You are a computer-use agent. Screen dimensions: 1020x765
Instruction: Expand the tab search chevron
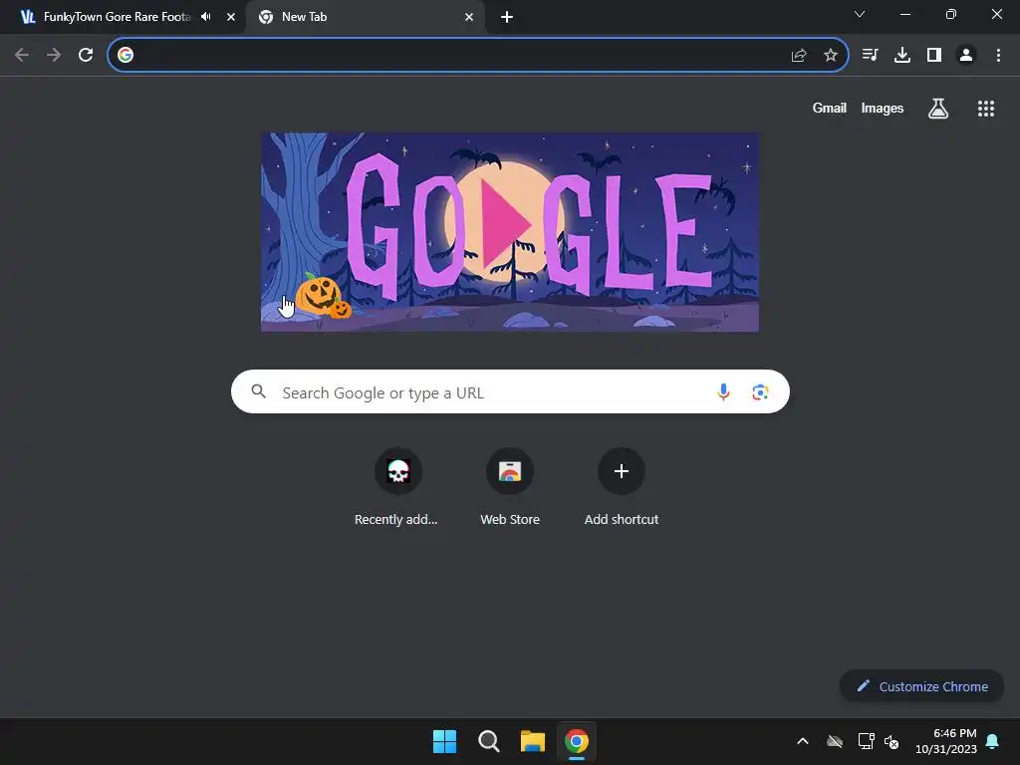[860, 14]
